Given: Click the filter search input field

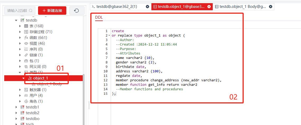Looking at the screenshot, I should click(17, 11).
